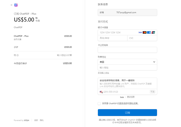This screenshot has height=127, width=181.
Task: Click the tax info circle icon
Action: pos(18,55)
